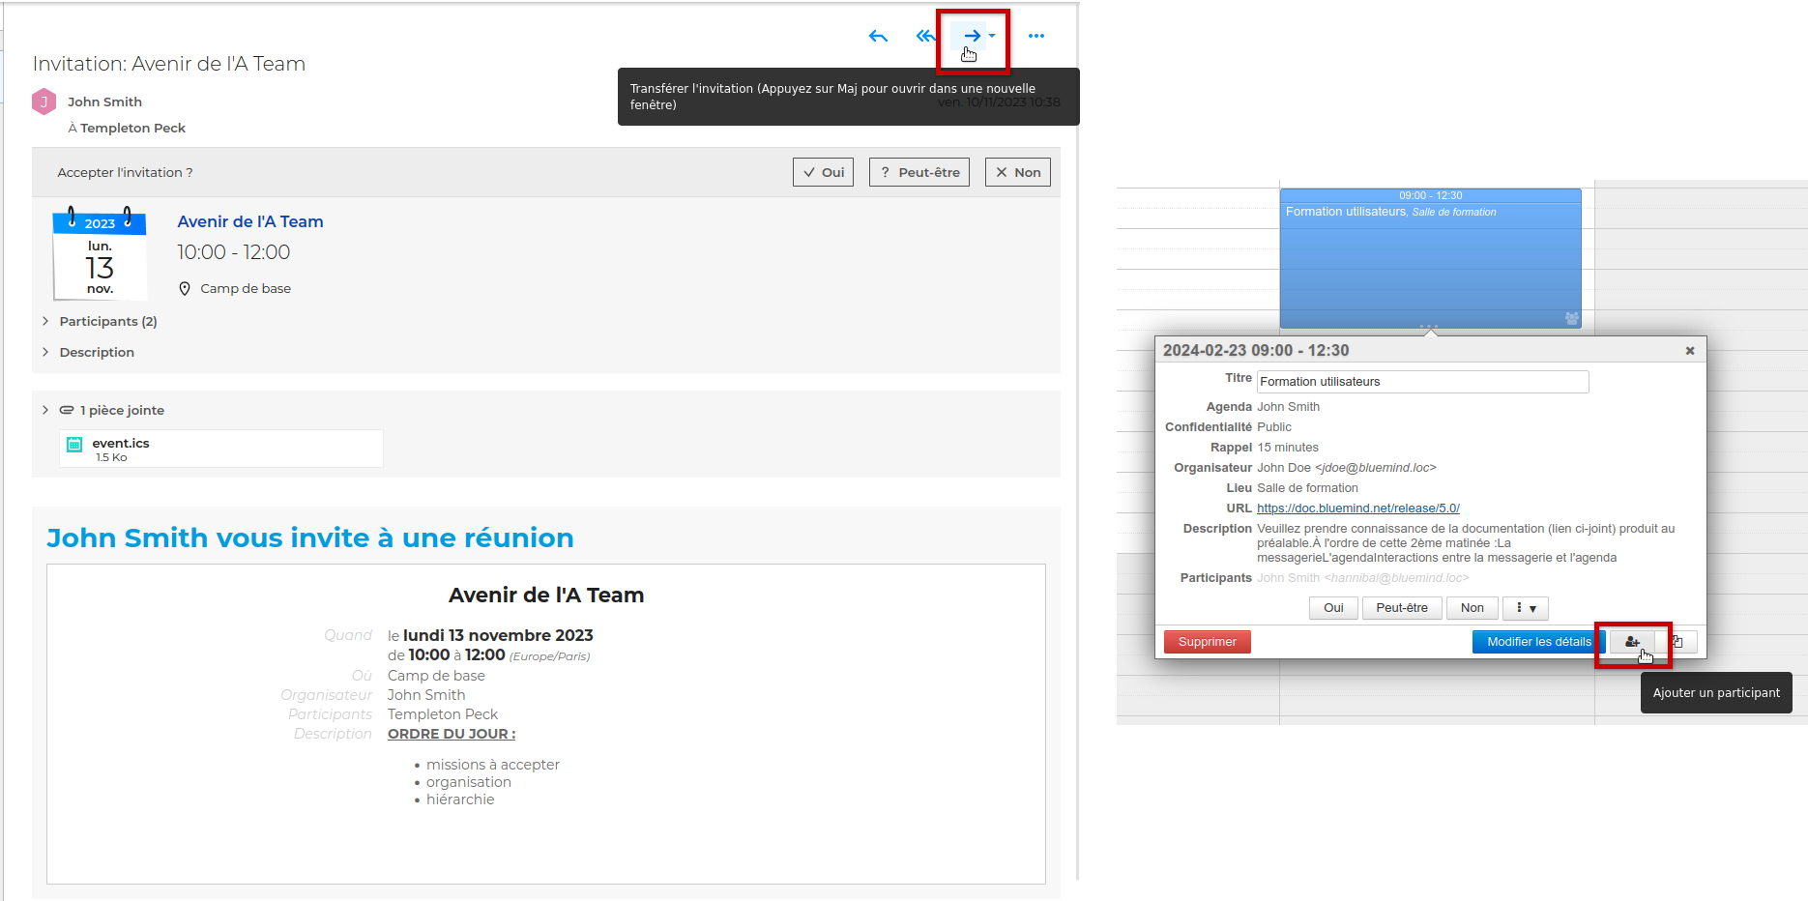Click the add participant icon button
The image size is (1808, 901).
click(x=1632, y=642)
